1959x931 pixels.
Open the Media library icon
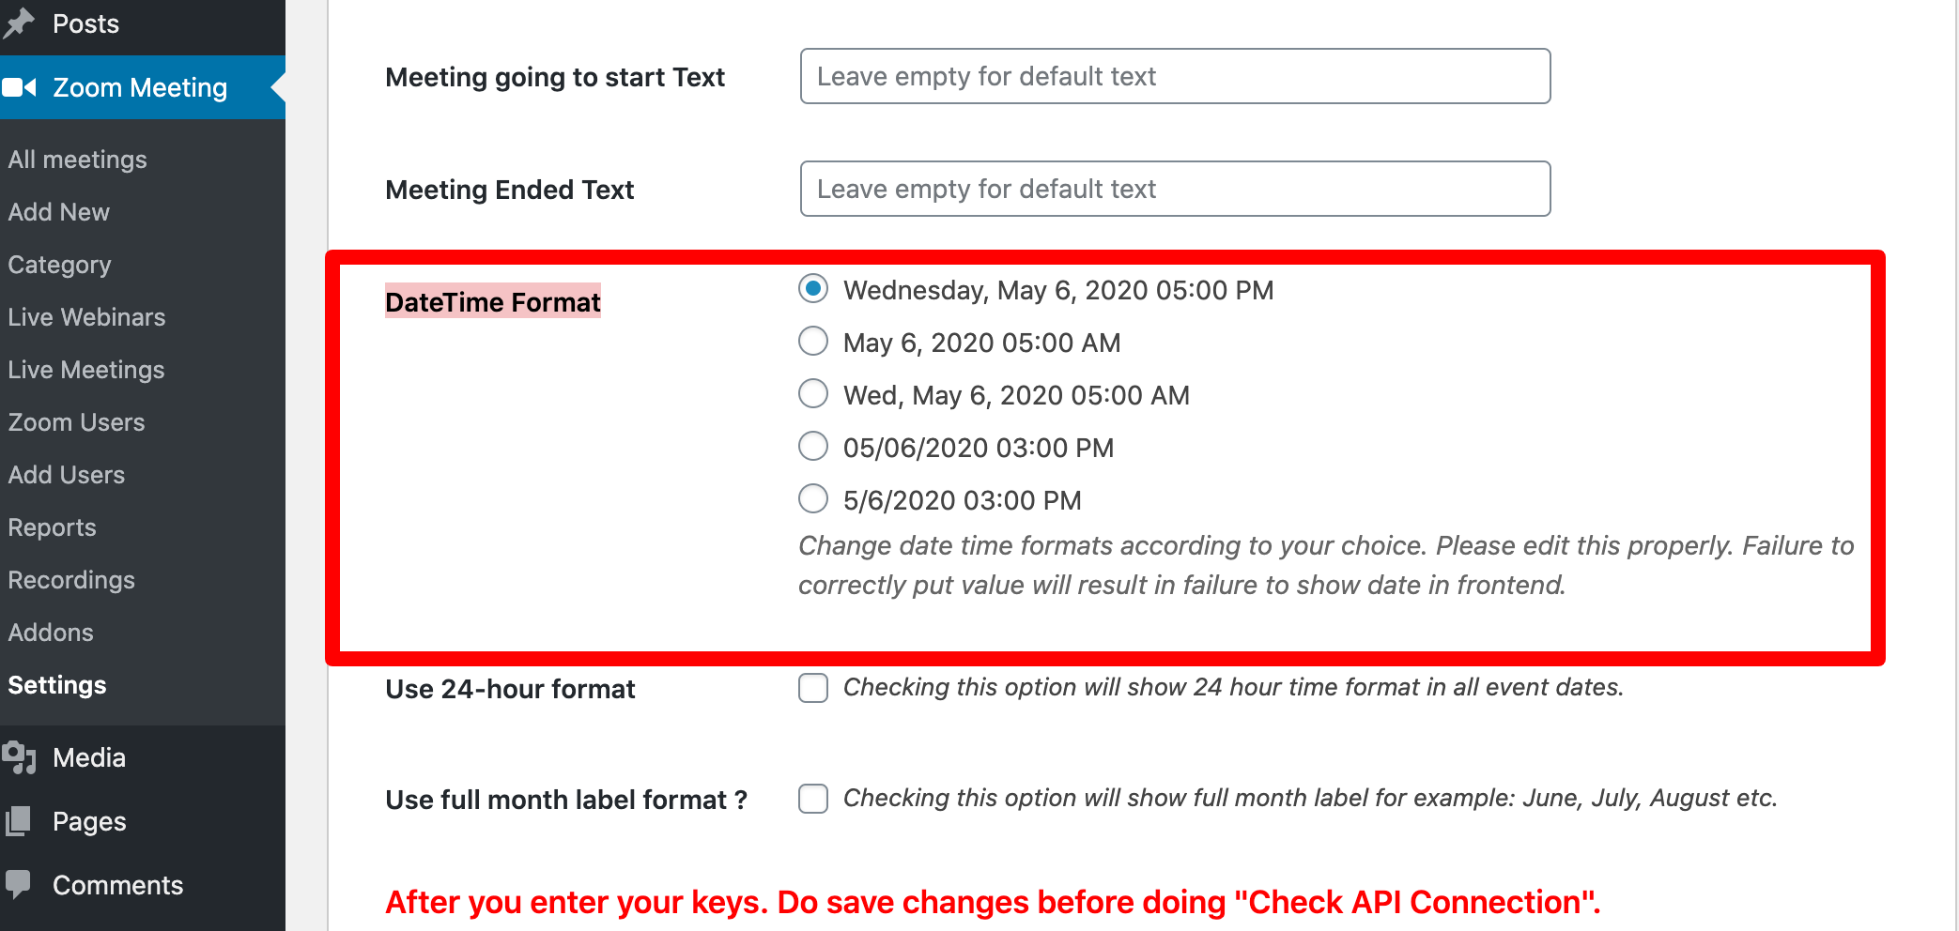click(x=19, y=756)
